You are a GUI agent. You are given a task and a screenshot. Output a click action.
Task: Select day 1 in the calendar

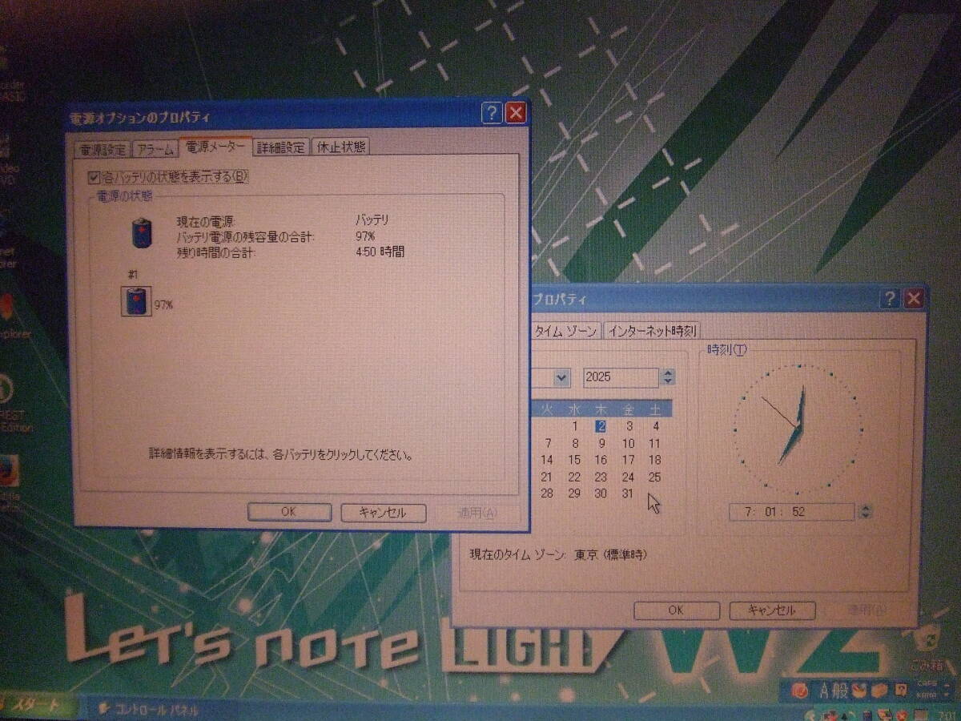tap(575, 427)
